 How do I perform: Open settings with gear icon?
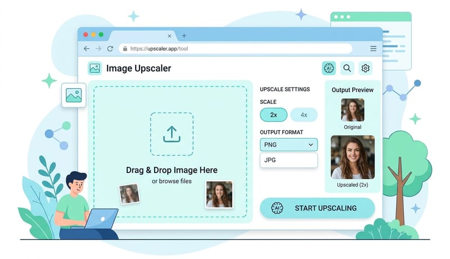365,68
